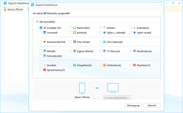Click the Fotovideo clapperboard icon
This screenshot has height=113, width=183.
[x=45, y=56]
